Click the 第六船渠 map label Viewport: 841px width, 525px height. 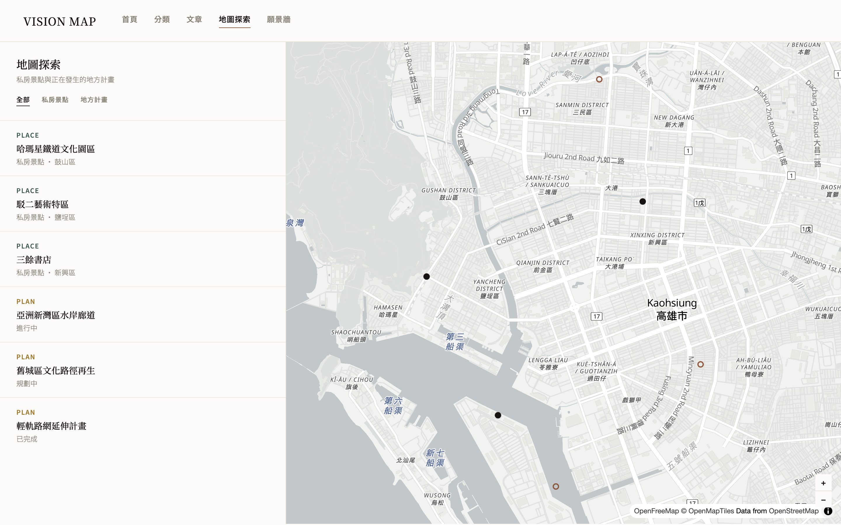(393, 405)
